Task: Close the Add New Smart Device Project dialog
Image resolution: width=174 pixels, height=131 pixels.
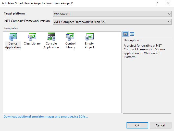Action: [168, 3]
